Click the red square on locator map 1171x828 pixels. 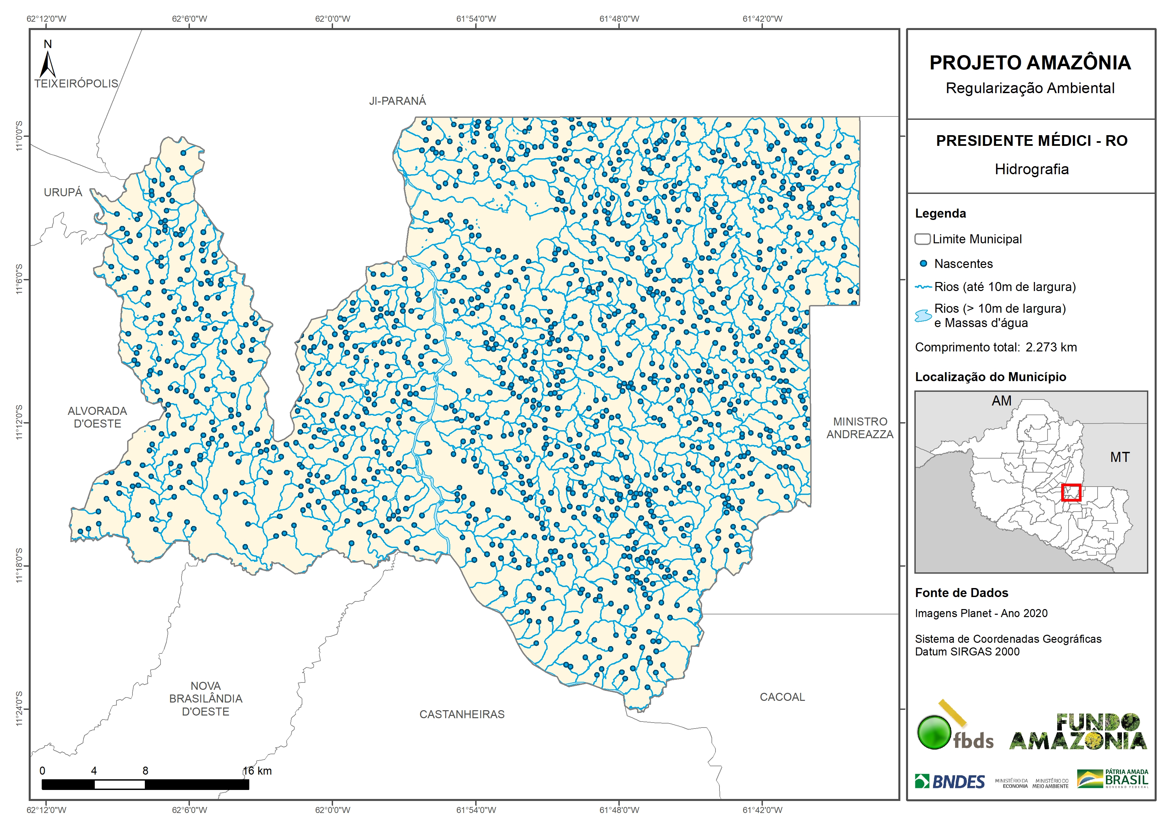coord(1071,492)
